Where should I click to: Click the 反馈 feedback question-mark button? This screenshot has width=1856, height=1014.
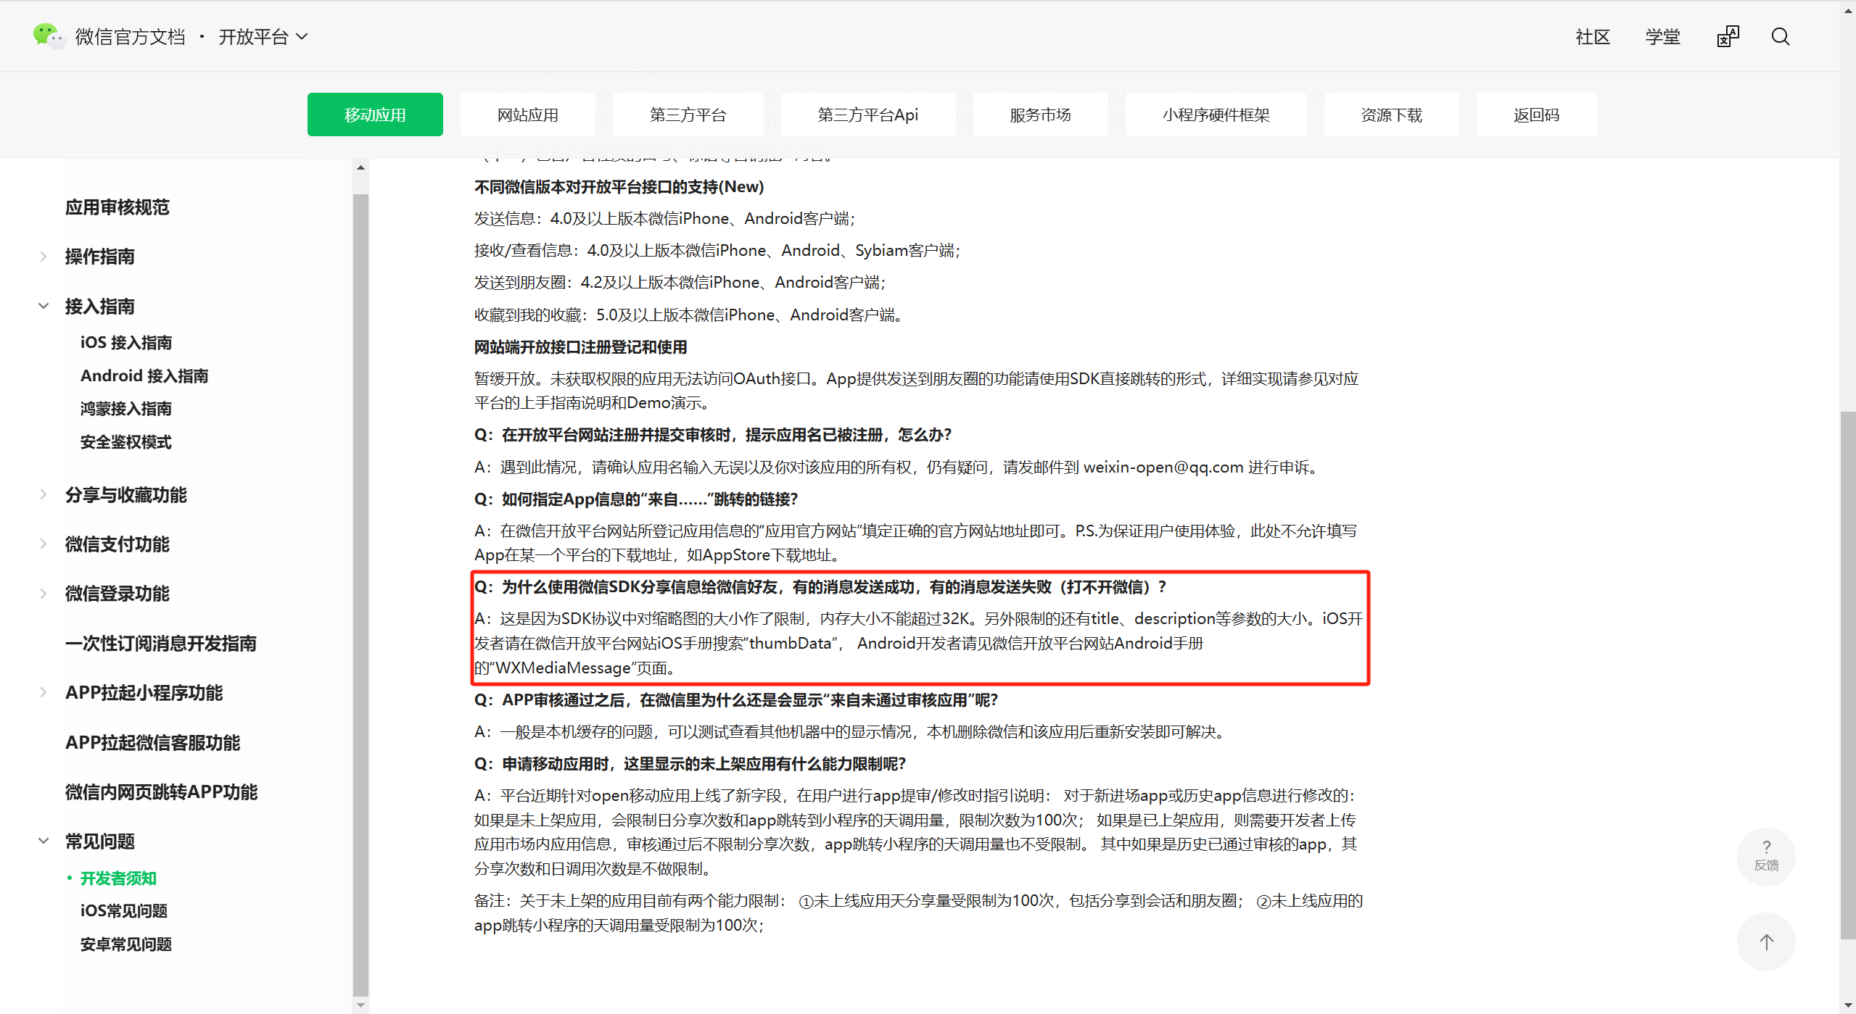1766,856
